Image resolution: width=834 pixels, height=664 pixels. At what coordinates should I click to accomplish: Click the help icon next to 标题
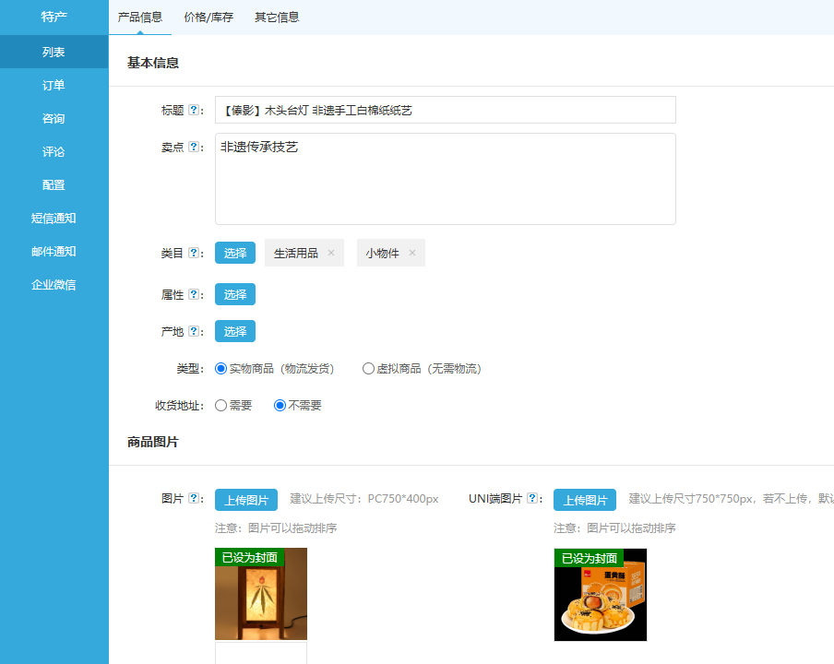[194, 111]
